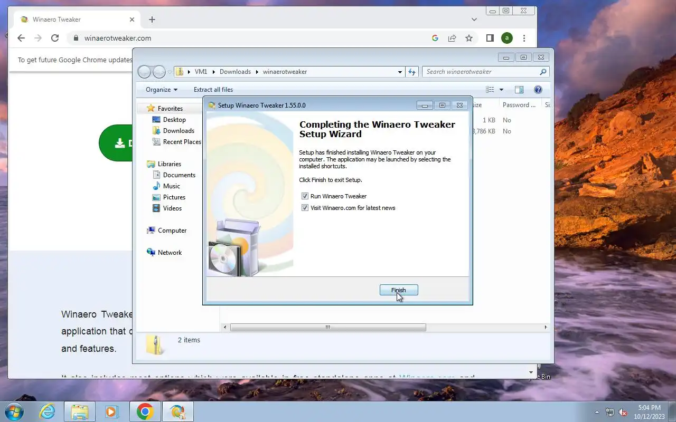Click the Password column header
This screenshot has height=422, width=676.
pos(520,105)
